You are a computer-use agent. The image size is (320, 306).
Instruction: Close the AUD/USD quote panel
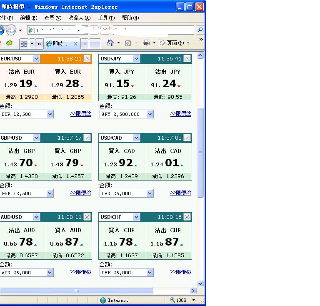(x=87, y=217)
